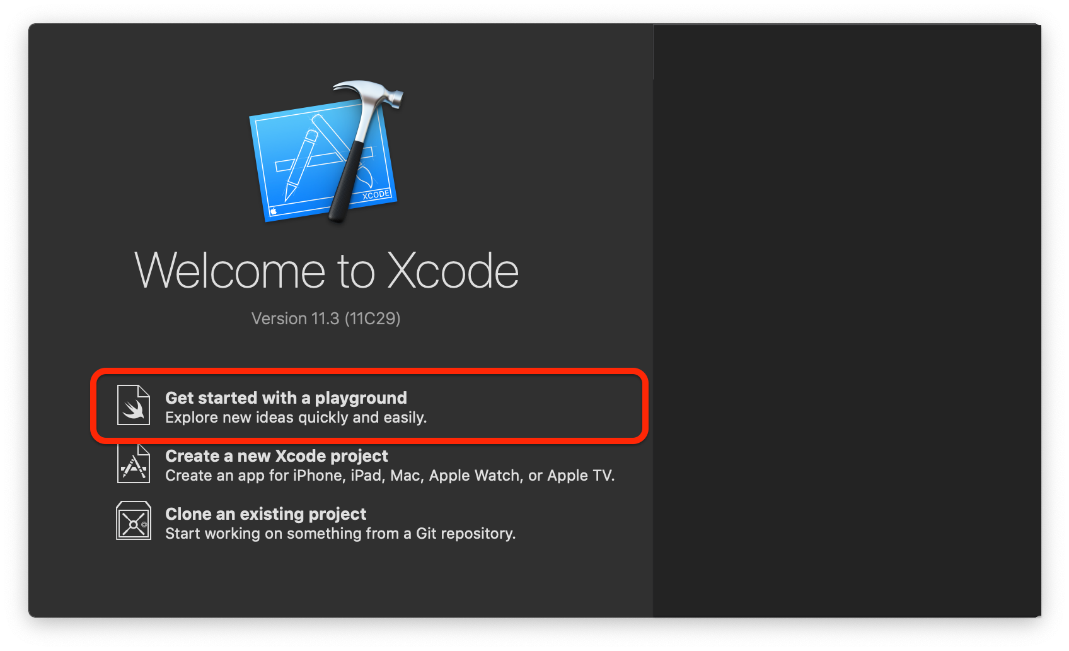Click the build number 11C29 in parentheses
This screenshot has height=651, width=1069.
tap(373, 319)
